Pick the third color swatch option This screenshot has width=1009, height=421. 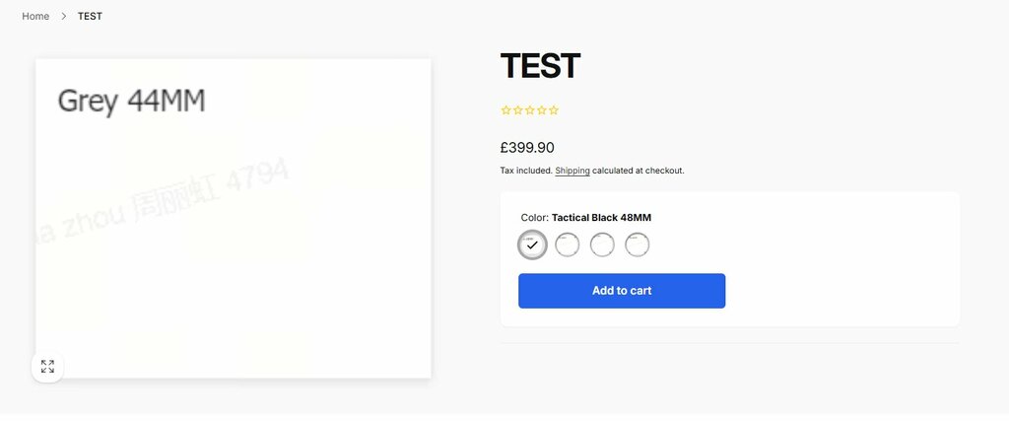click(602, 245)
